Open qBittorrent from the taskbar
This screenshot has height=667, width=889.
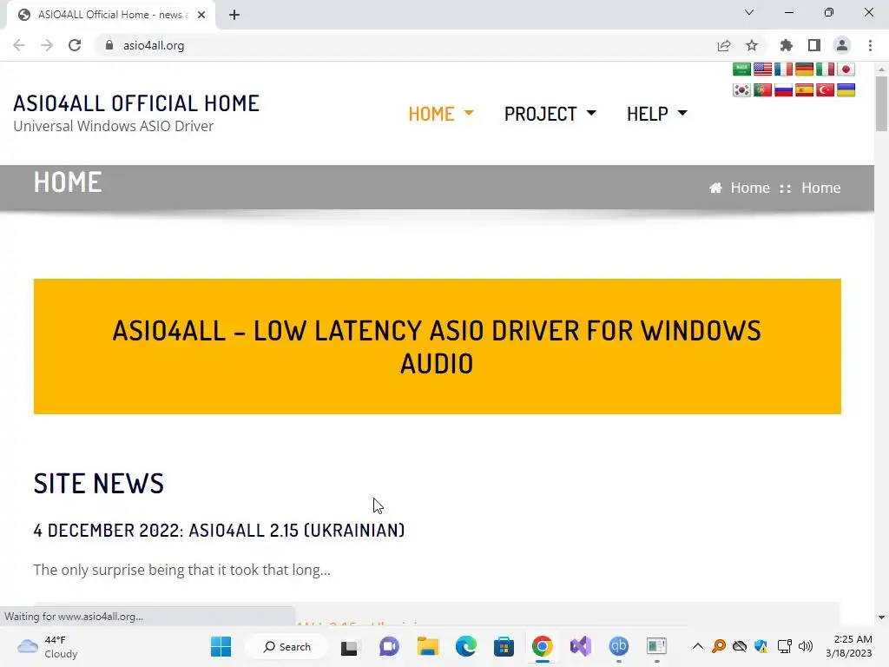click(618, 646)
